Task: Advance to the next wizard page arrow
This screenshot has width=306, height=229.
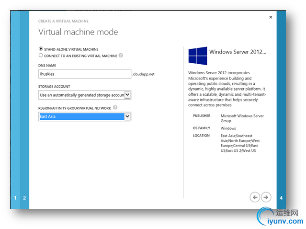Action: (x=266, y=197)
